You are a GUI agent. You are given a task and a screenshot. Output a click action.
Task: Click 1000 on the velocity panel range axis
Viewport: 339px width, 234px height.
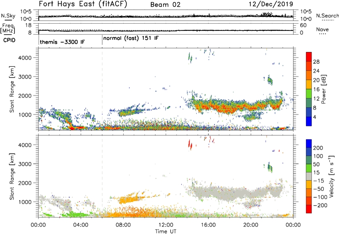coord(25,202)
